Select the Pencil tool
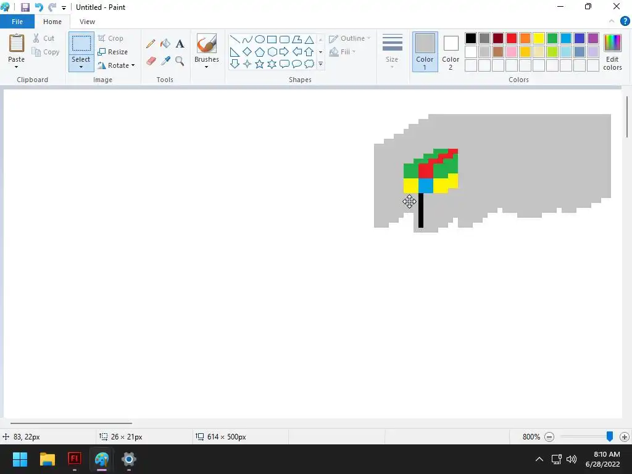Image resolution: width=632 pixels, height=474 pixels. coord(151,44)
